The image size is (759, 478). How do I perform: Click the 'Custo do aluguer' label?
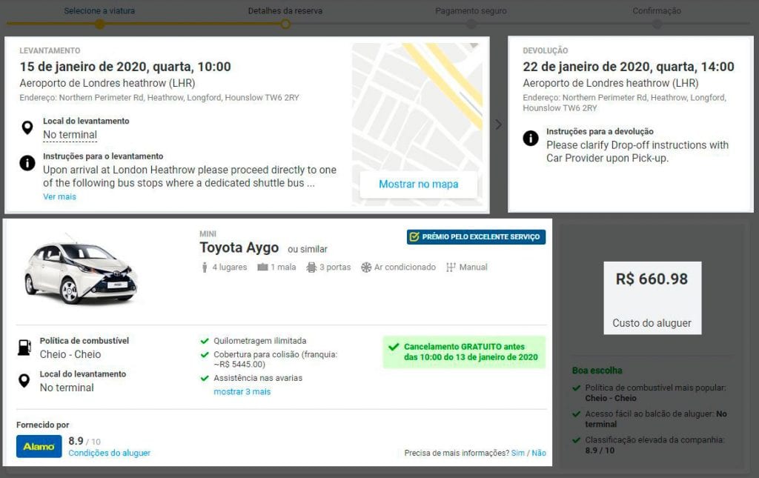click(652, 322)
